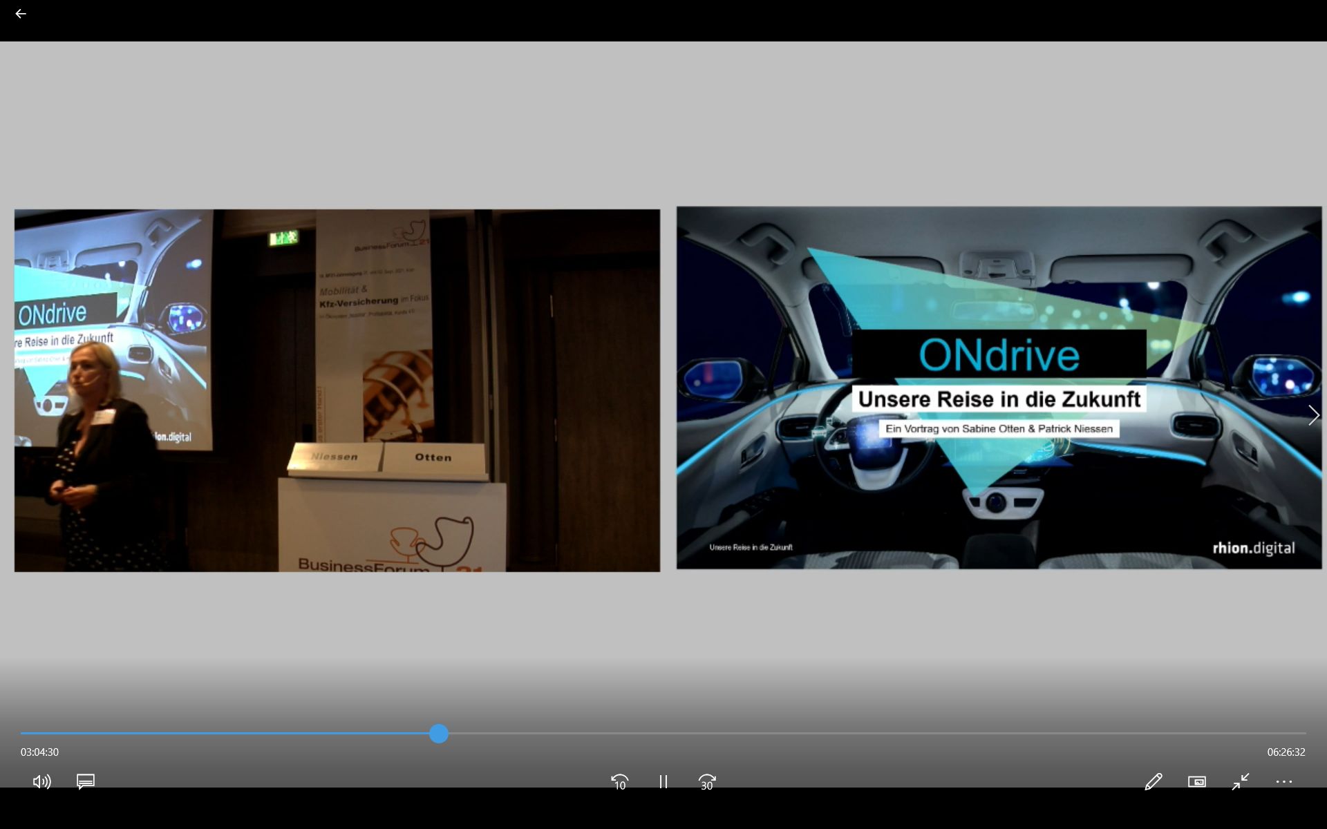Pause the video playback
Screen dimensions: 1327x829
pyautogui.click(x=663, y=781)
